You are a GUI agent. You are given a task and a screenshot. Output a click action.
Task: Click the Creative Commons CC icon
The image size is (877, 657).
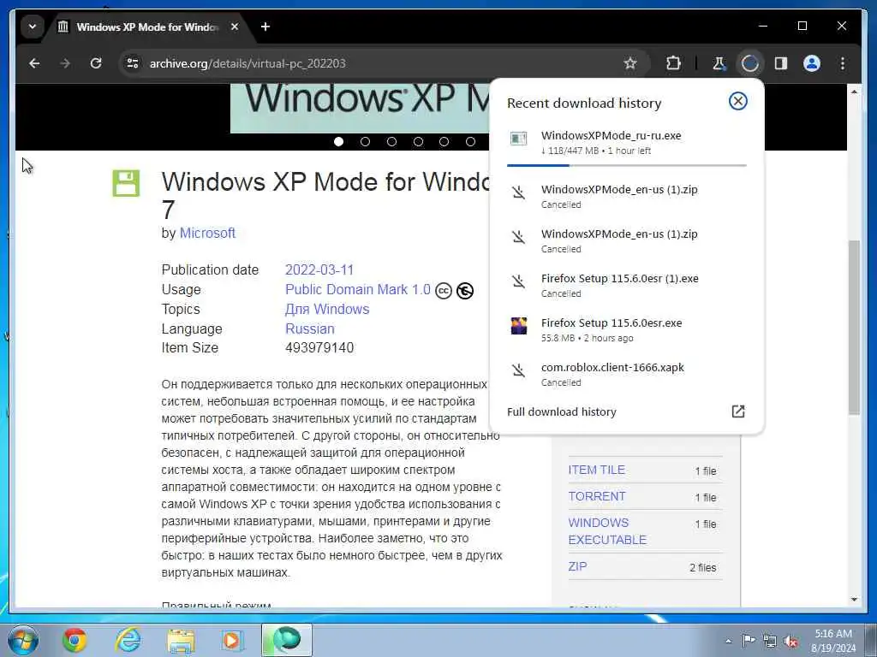[444, 291]
